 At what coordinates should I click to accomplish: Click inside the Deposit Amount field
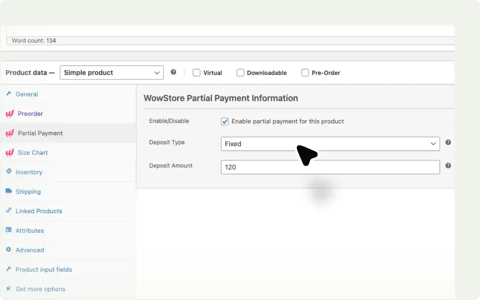(330, 167)
